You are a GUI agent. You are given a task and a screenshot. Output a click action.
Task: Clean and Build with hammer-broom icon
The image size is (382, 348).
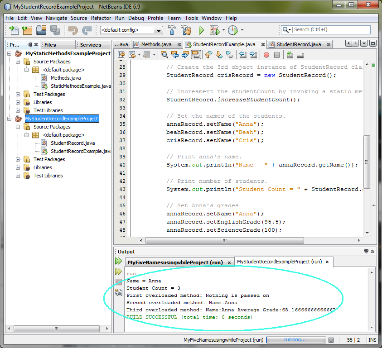pyautogui.click(x=186, y=30)
